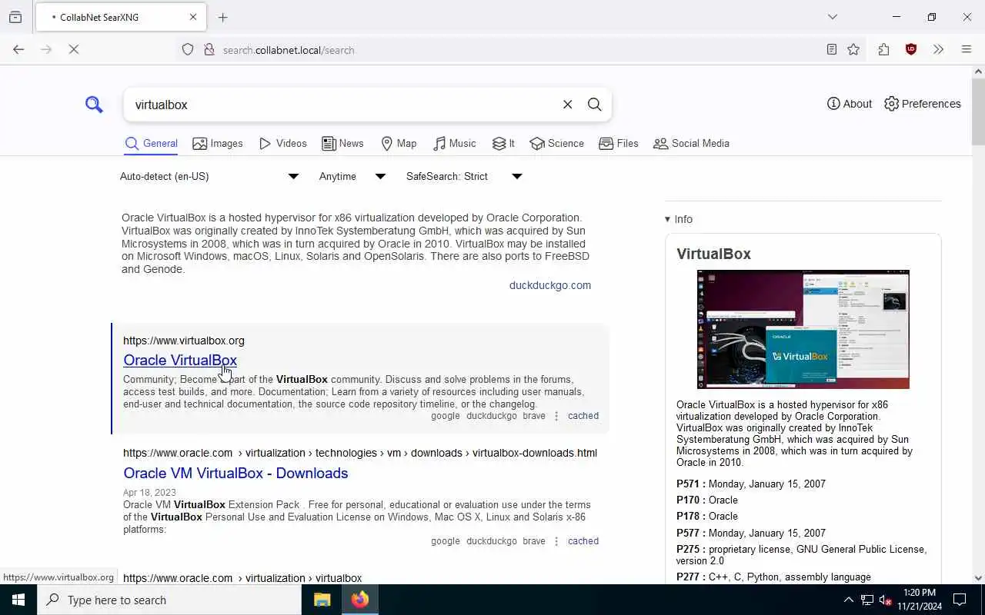This screenshot has width=985, height=615.
Task: Clear the search query with X icon
Action: coord(567,105)
